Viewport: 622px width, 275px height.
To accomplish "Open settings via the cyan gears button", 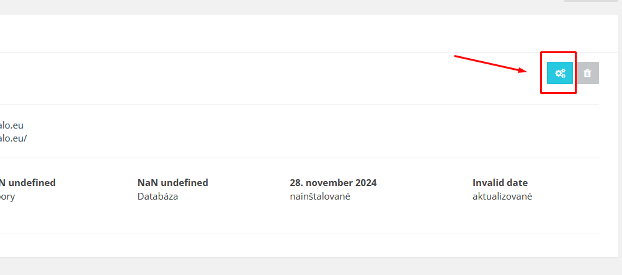I will [560, 73].
